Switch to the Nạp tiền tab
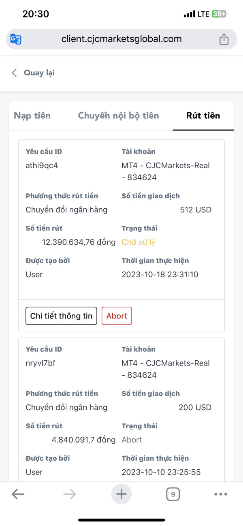 pyautogui.click(x=32, y=116)
